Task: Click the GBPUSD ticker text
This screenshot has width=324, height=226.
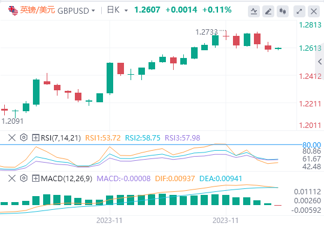Action: [x=73, y=11]
